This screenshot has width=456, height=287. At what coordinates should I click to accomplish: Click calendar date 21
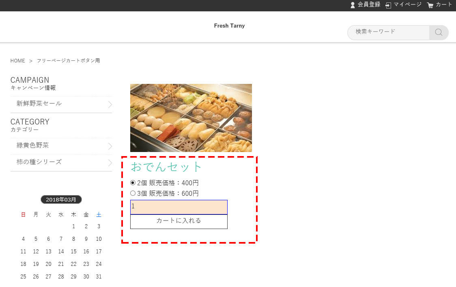click(61, 264)
